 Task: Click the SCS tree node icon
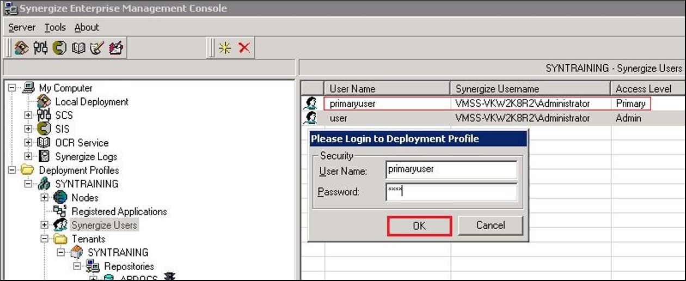pyautogui.click(x=45, y=115)
